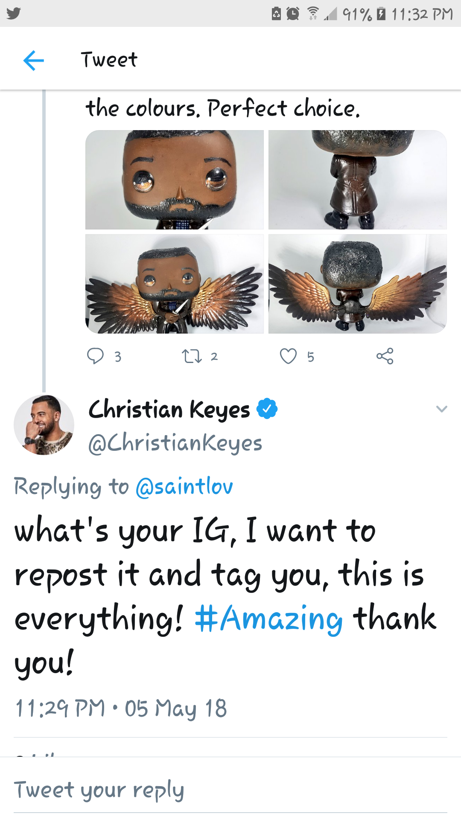Tap the Twitter bird in status bar
The width and height of the screenshot is (461, 819).
[x=13, y=14]
